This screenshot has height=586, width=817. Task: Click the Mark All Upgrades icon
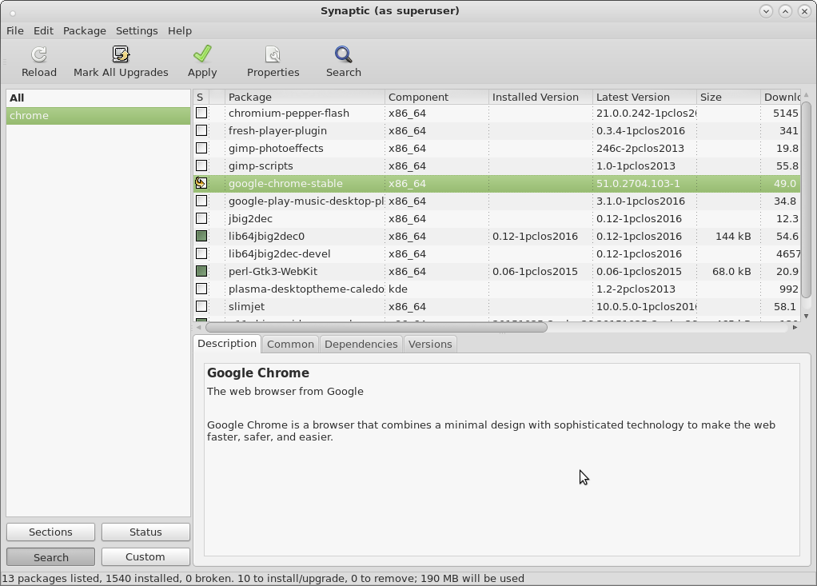[121, 60]
